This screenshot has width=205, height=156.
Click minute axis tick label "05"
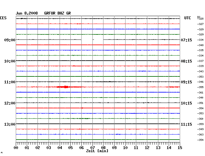click(x=70, y=148)
